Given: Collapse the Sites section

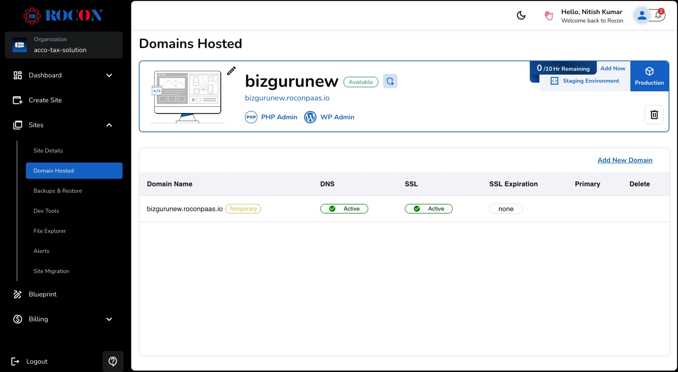Looking at the screenshot, I should coord(109,125).
